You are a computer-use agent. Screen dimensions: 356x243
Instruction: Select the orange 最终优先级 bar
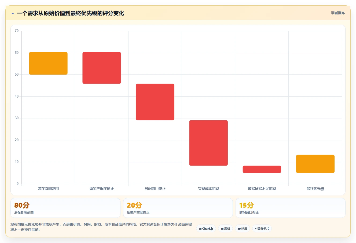click(x=315, y=164)
